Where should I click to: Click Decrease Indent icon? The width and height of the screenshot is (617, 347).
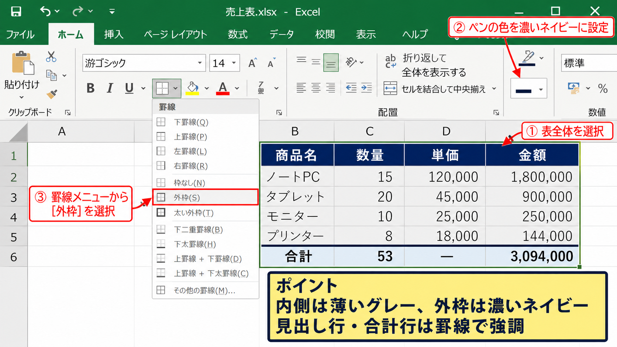click(351, 88)
